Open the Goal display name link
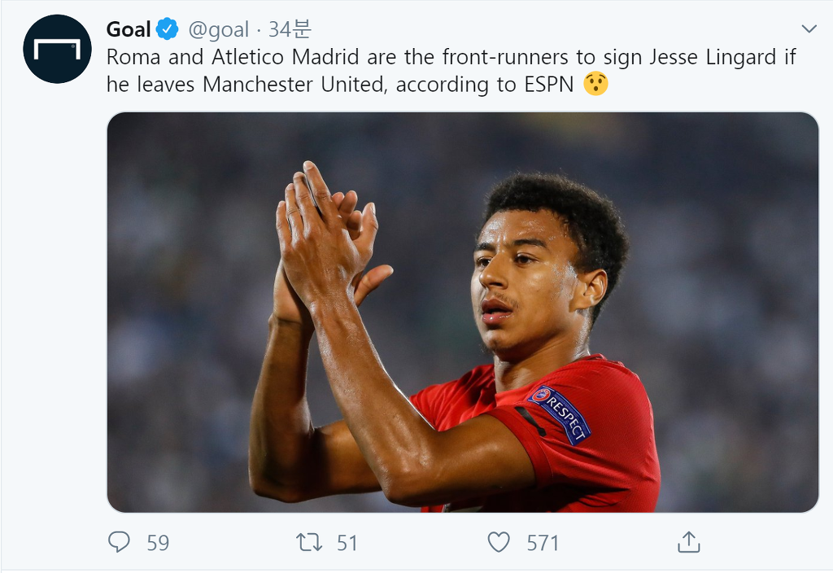Screen dimensions: 833x573 click(x=129, y=30)
